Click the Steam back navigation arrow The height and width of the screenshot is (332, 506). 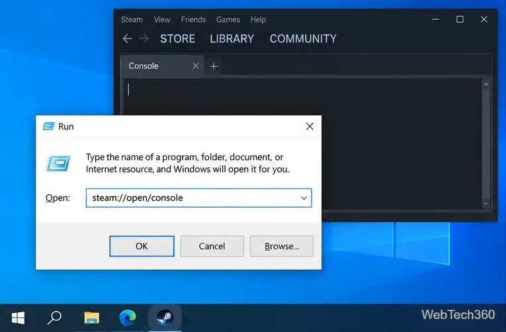[127, 39]
